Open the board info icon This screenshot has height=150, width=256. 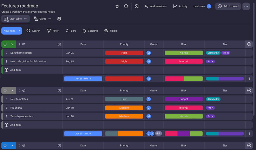[126, 6]
